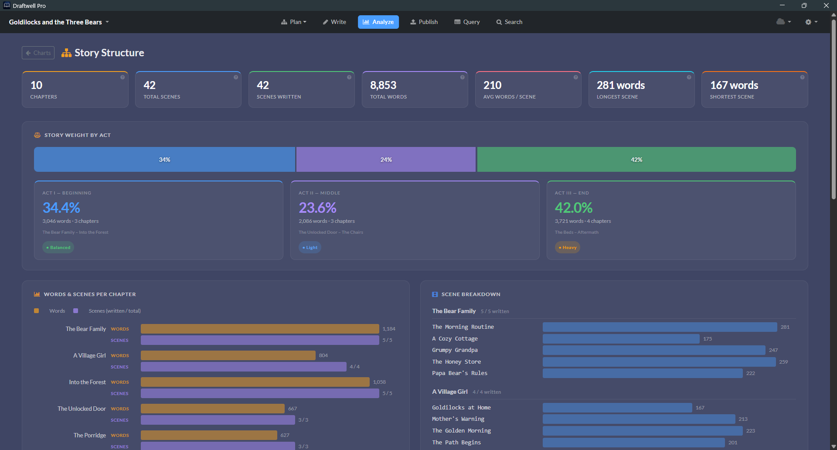The height and width of the screenshot is (450, 837).
Task: Click the 24% purple act segment
Action: 386,160
